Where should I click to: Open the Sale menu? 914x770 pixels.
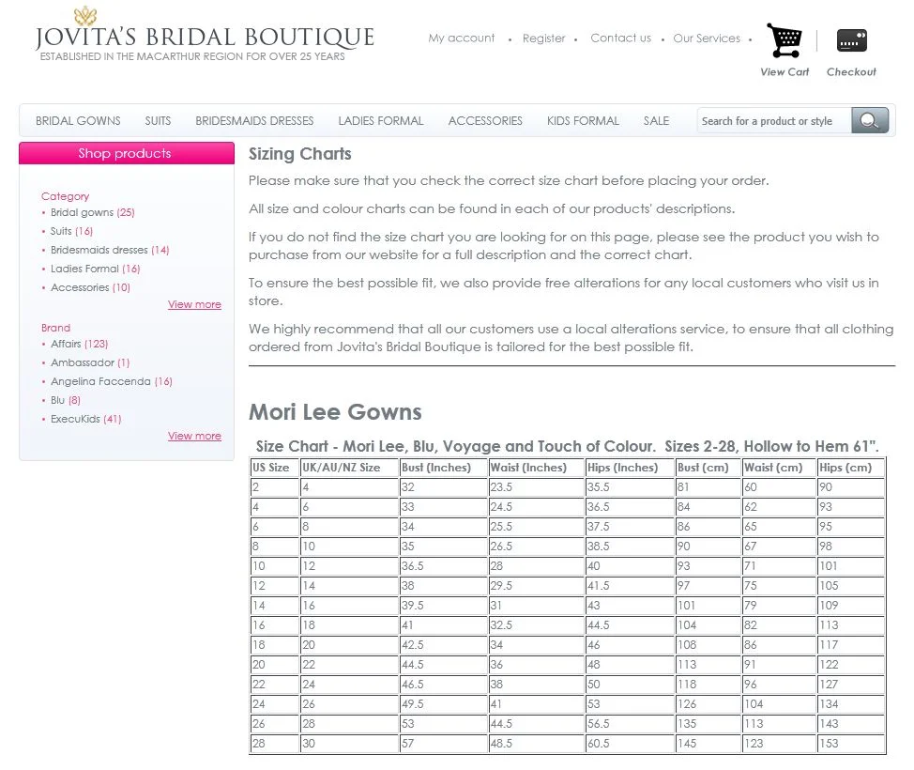click(x=656, y=121)
